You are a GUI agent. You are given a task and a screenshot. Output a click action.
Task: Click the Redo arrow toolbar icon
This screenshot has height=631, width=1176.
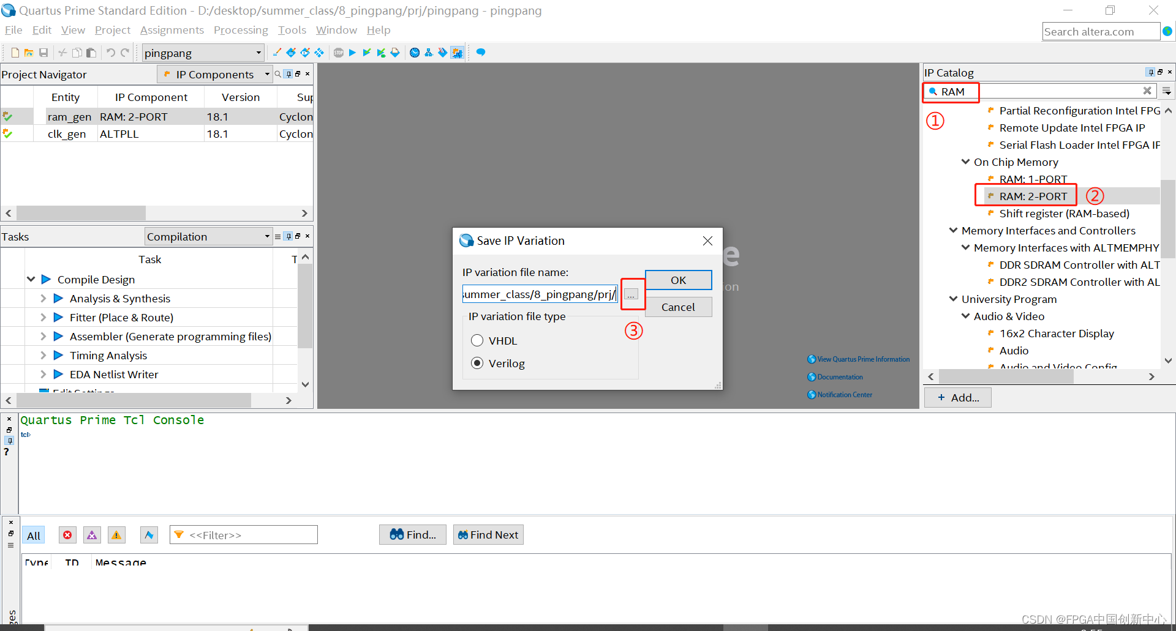(x=125, y=53)
